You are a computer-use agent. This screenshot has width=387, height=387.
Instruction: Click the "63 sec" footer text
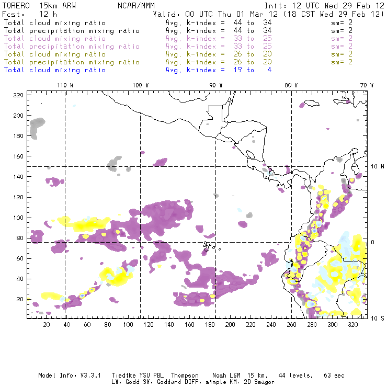click(334, 375)
